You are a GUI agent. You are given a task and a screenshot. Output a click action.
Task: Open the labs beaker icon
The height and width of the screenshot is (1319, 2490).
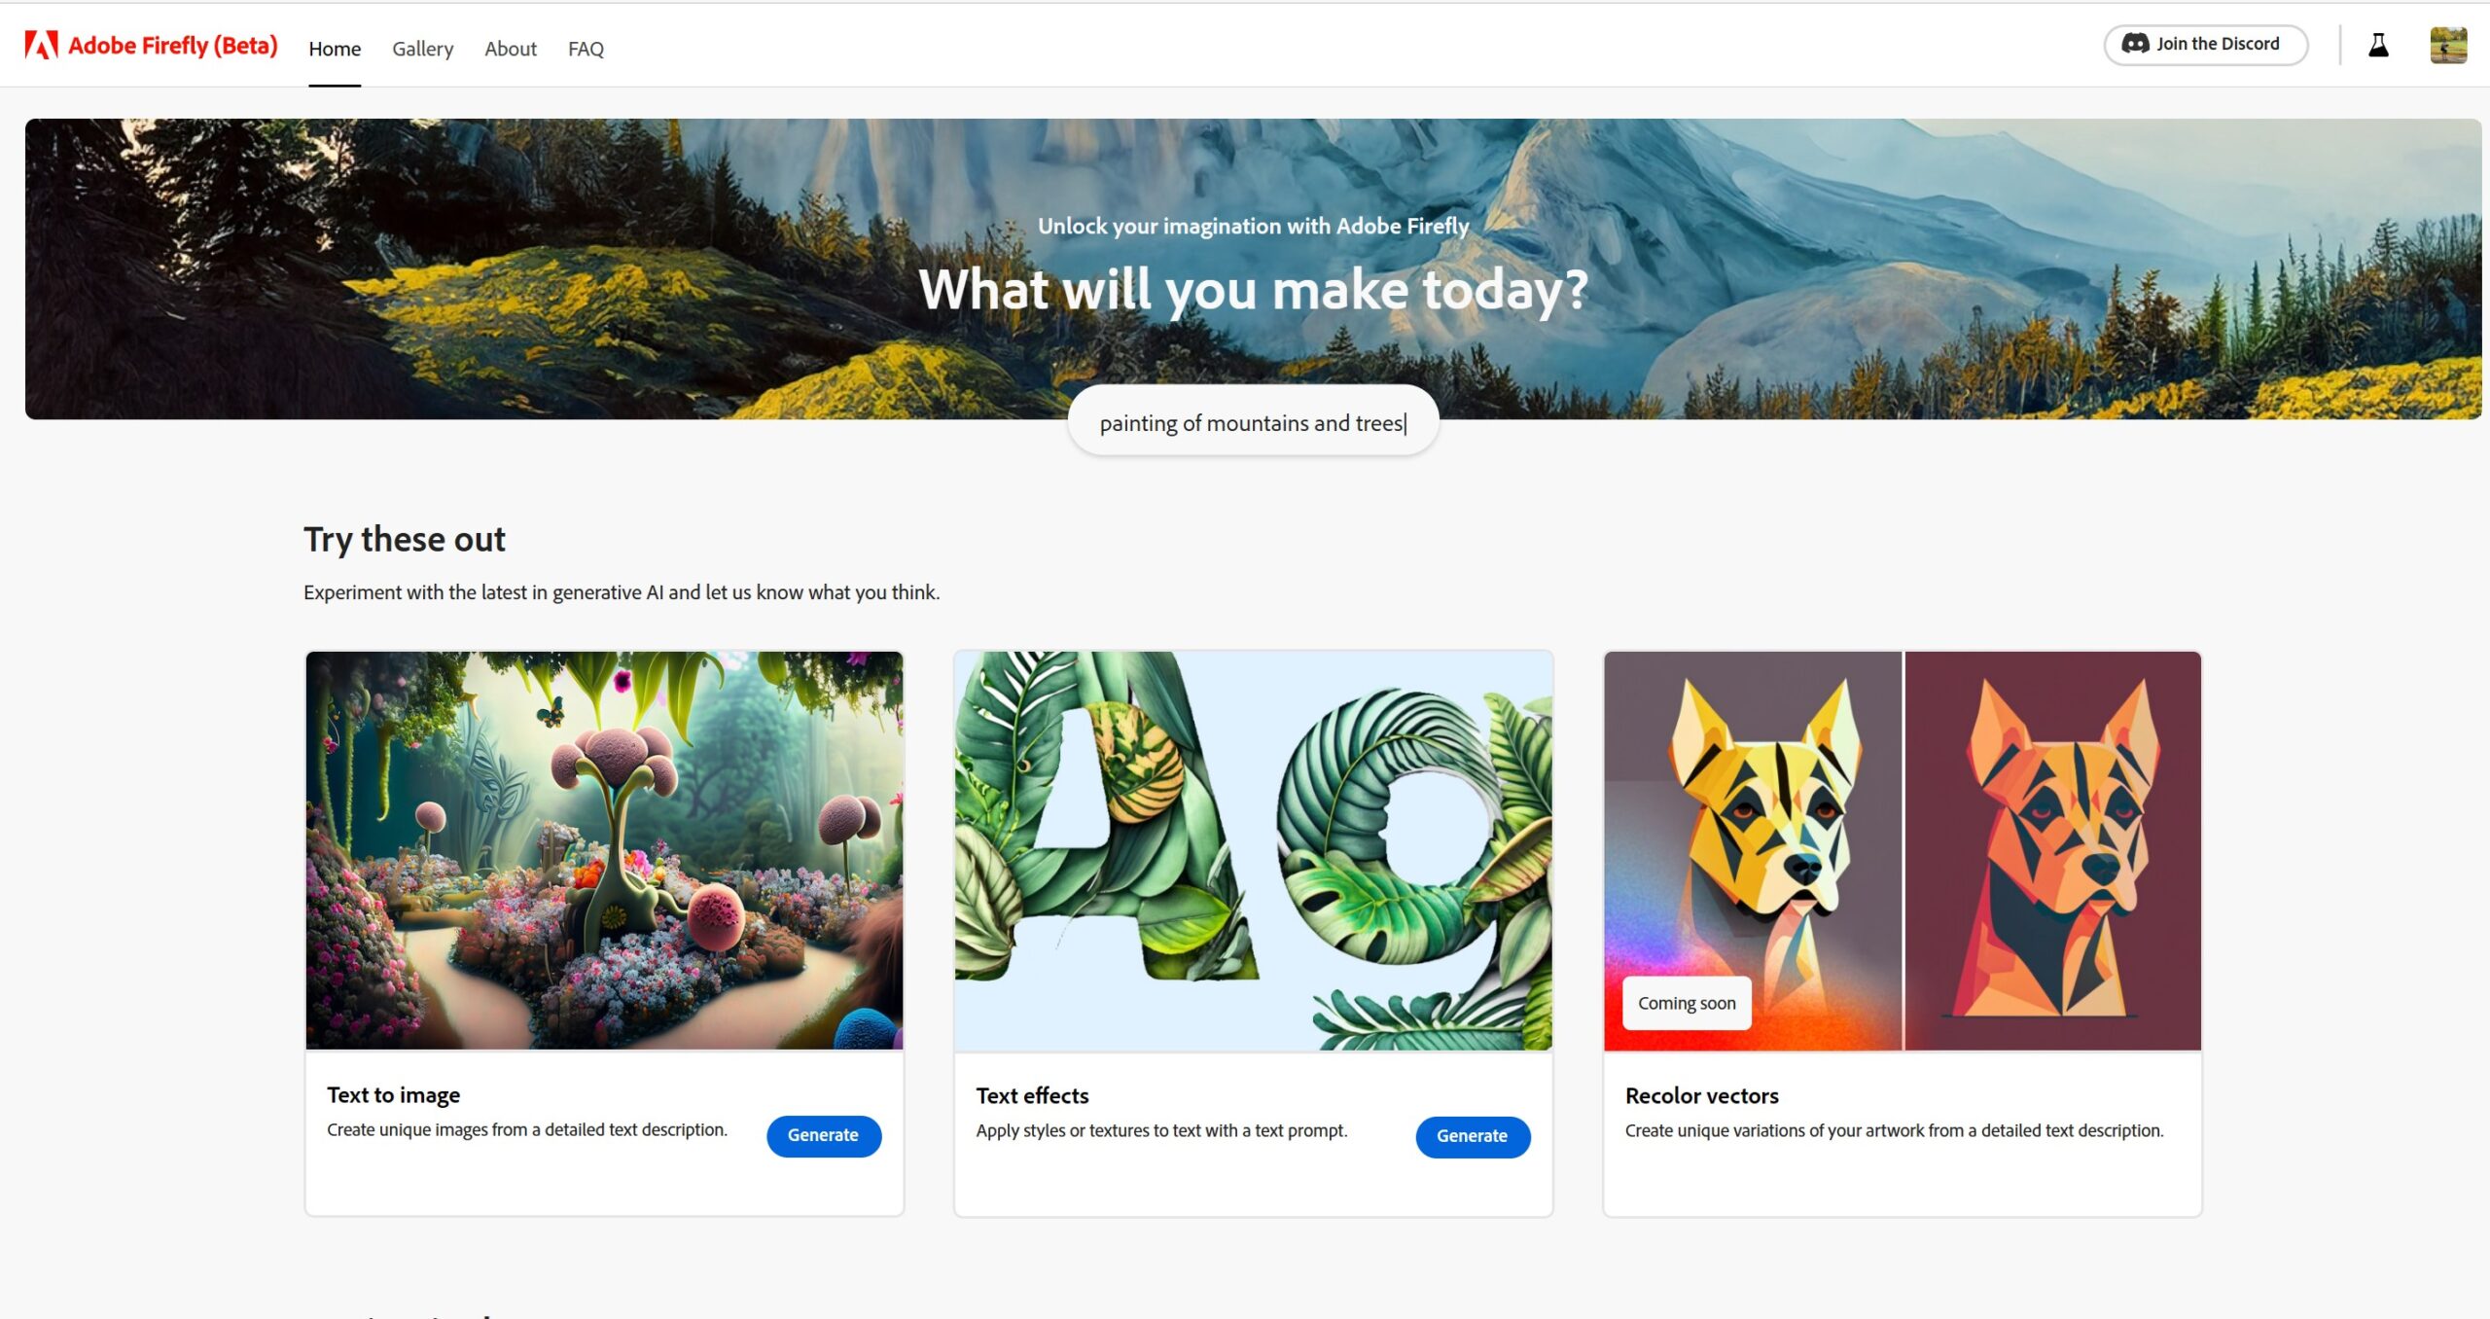tap(2378, 45)
